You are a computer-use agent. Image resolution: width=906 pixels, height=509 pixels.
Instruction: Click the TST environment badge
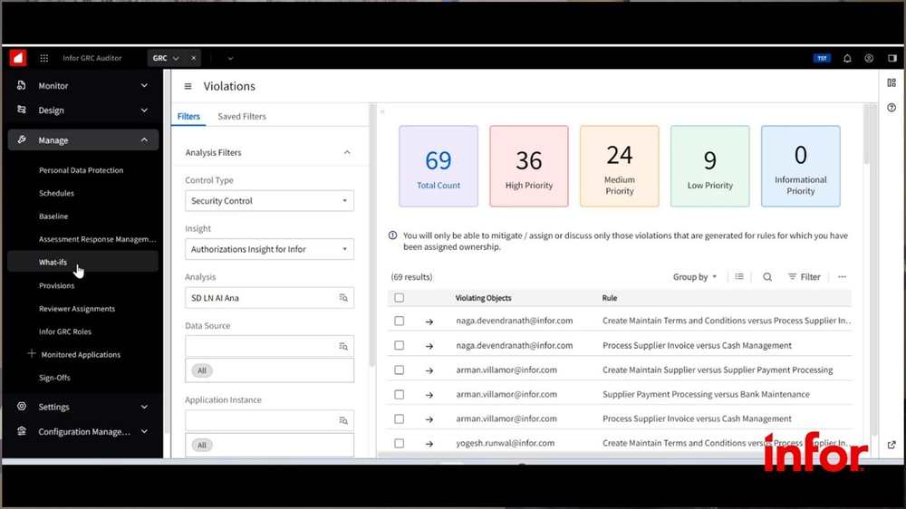pyautogui.click(x=822, y=58)
